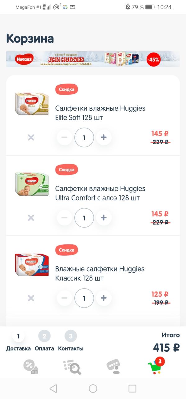The image size is (186, 399).
Task: Reduce quantity of Ultra Comfort aloe wipes
Action: tap(64, 218)
